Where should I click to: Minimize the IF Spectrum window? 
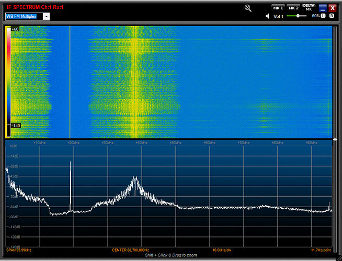323,8
